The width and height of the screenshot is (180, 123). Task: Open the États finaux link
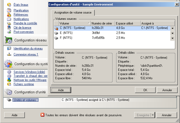point(21,5)
